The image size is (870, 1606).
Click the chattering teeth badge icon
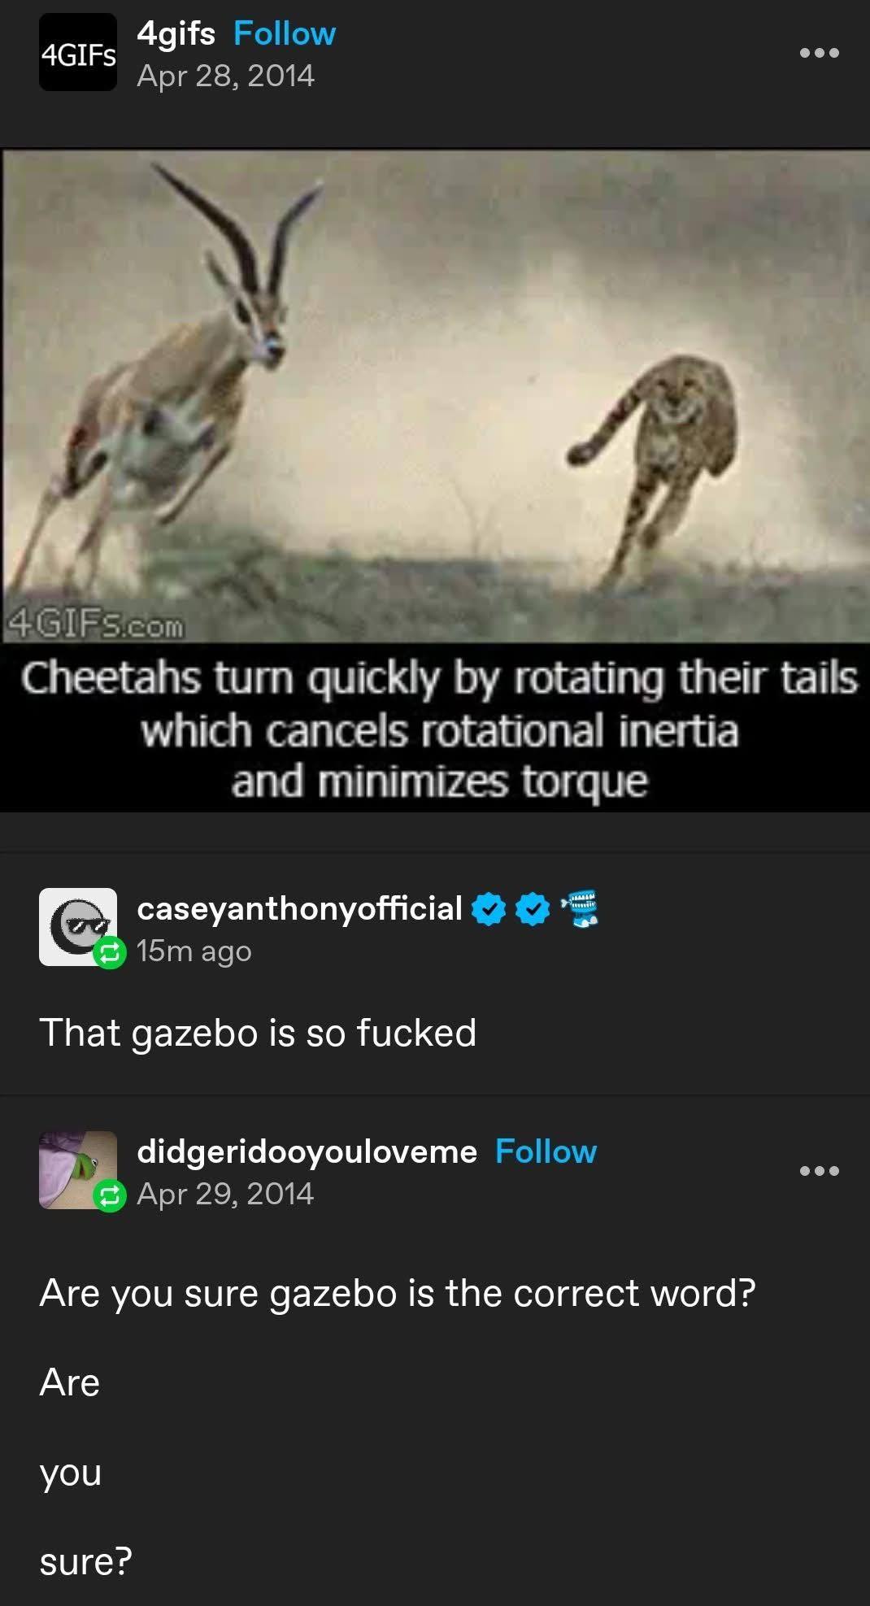coord(581,908)
